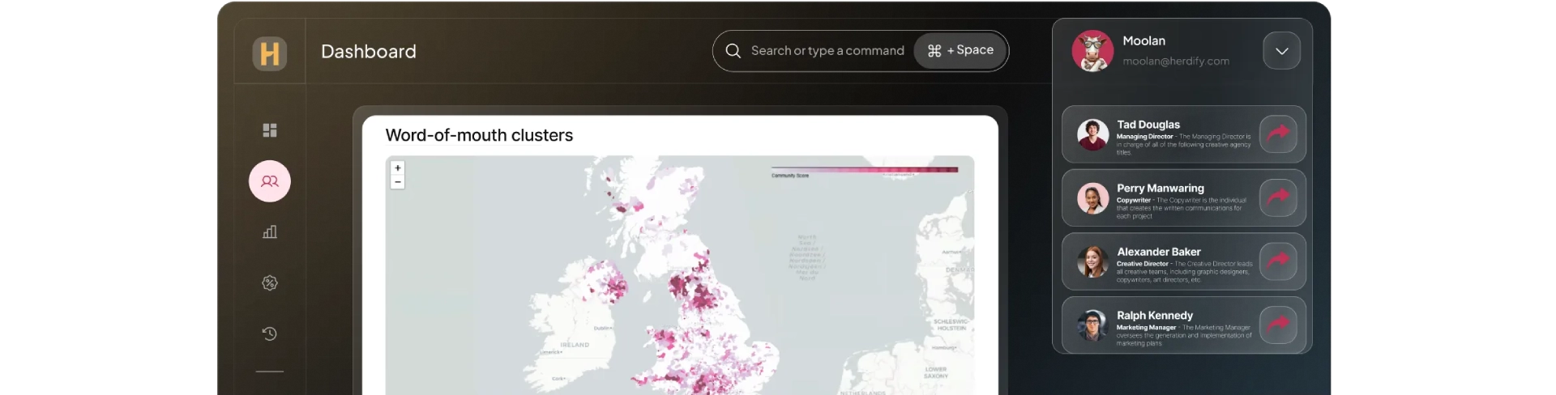The width and height of the screenshot is (1556, 395).
Task: Open Alexander Baker profile photo
Action: [1092, 261]
